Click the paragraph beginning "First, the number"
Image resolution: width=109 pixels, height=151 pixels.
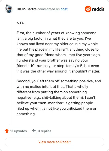(x=59, y=52)
